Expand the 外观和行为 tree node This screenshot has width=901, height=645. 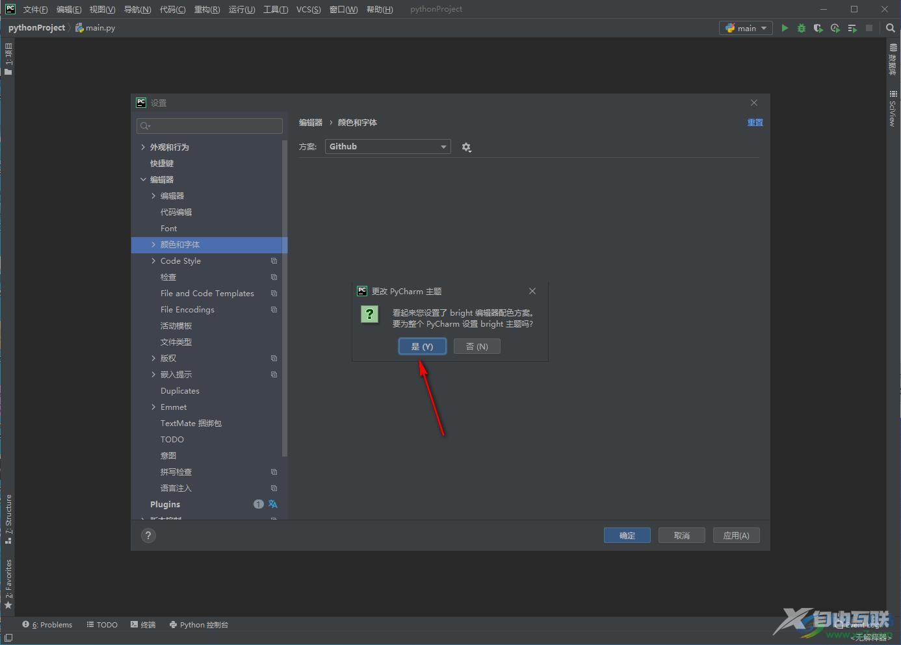[x=143, y=147]
